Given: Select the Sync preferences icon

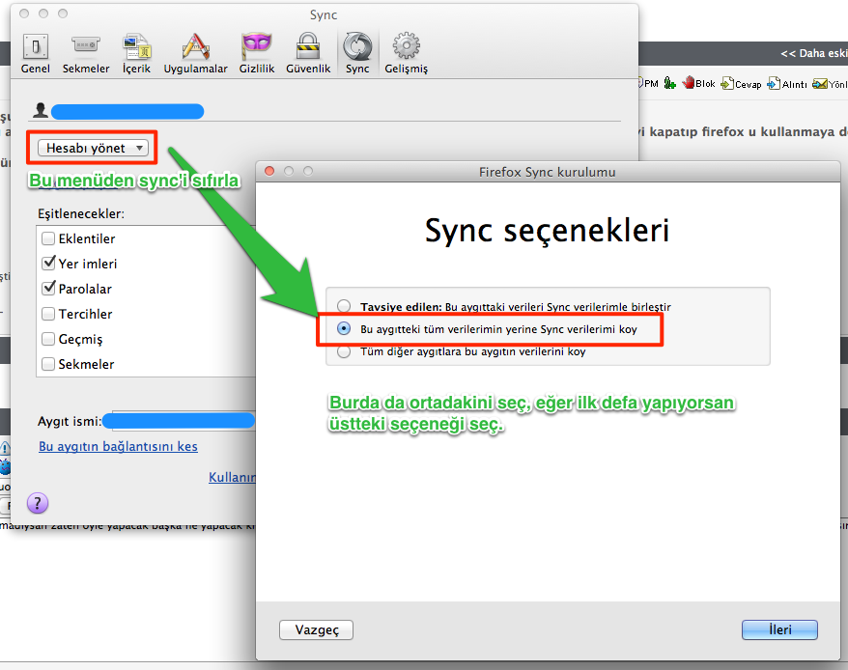Looking at the screenshot, I should [x=357, y=53].
